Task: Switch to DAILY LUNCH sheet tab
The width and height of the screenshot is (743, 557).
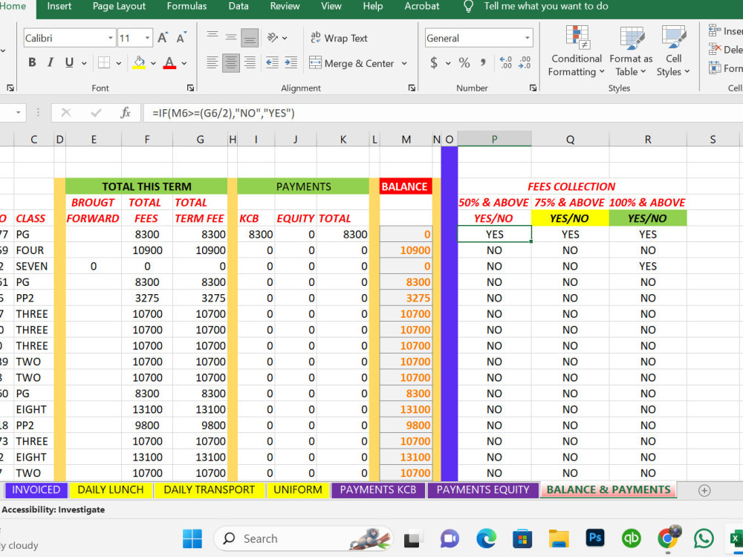Action: point(111,489)
